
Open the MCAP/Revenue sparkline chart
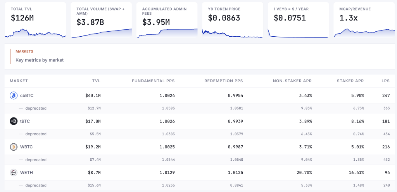364,33
